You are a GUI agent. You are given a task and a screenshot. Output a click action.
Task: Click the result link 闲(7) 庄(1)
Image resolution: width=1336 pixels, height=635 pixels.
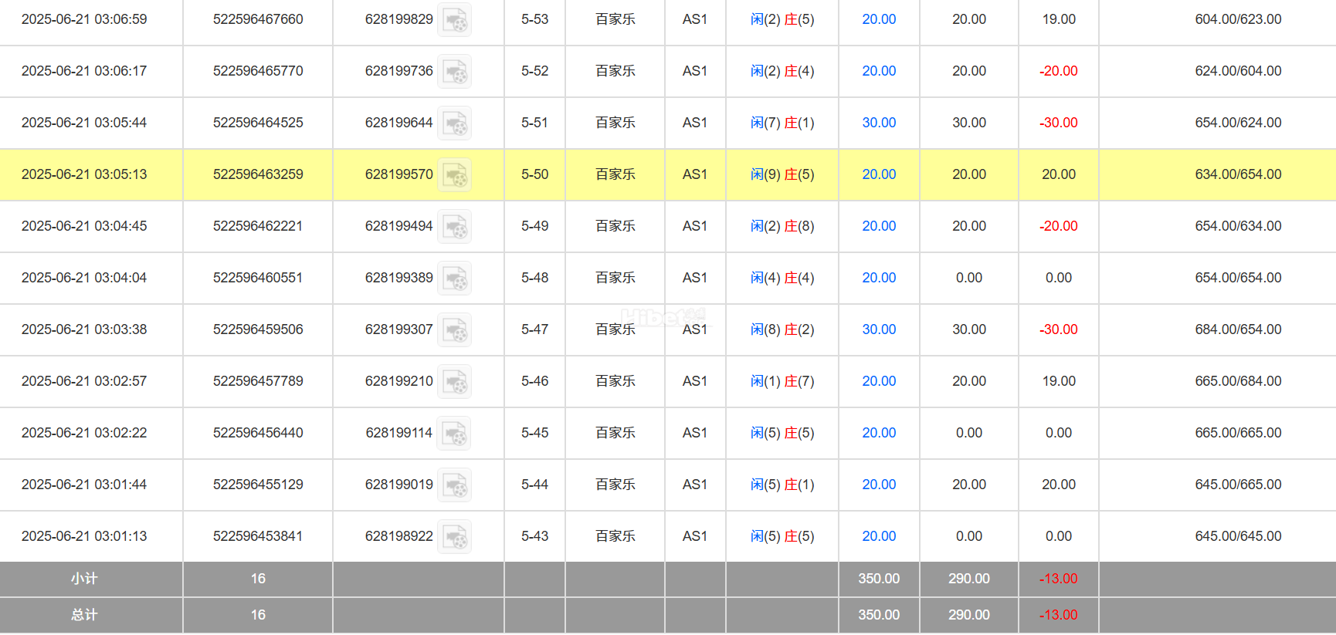coord(782,123)
